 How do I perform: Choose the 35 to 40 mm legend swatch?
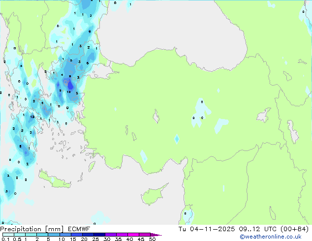pyautogui.click(x=122, y=235)
